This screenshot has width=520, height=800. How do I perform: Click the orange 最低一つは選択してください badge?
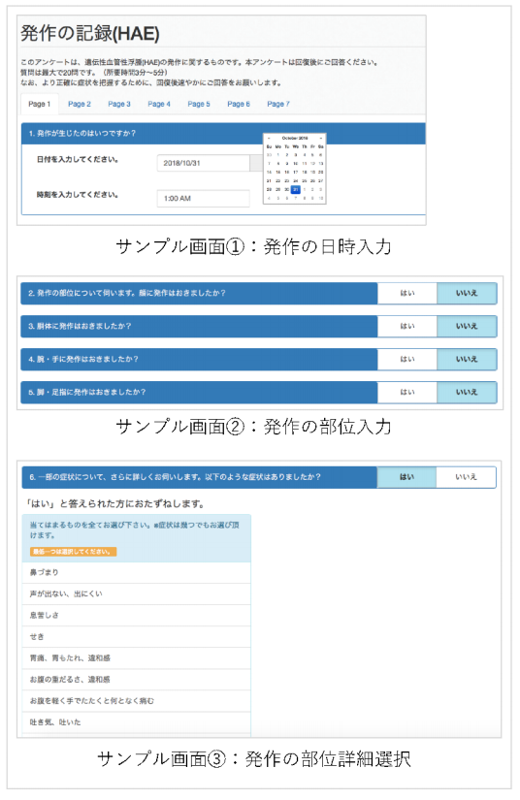73,552
